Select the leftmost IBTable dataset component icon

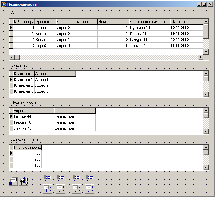tap(47, 179)
